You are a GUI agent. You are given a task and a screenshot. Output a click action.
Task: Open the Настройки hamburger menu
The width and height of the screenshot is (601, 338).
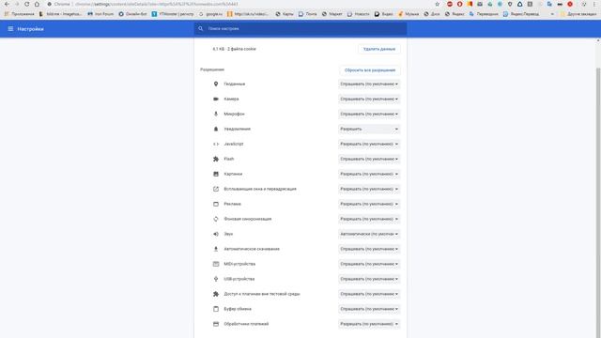pos(10,29)
